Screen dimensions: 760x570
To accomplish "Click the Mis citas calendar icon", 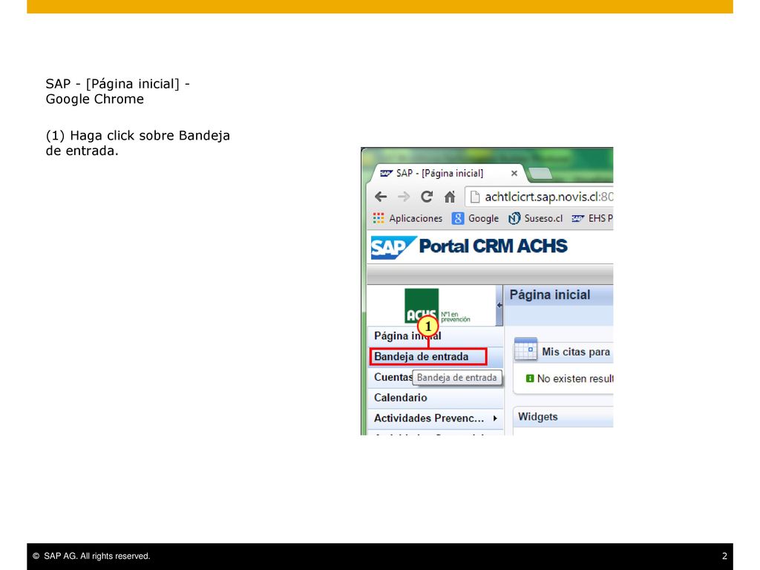I will click(526, 349).
